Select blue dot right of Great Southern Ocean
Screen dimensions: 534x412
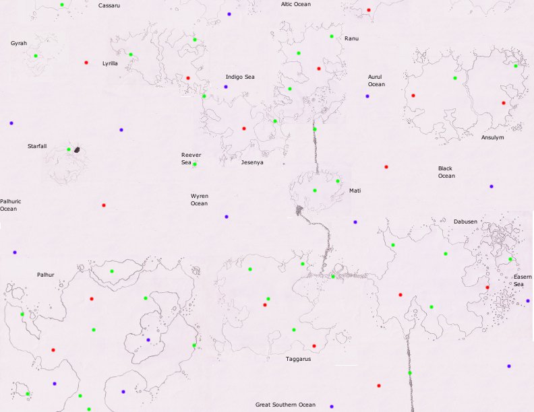[332, 407]
